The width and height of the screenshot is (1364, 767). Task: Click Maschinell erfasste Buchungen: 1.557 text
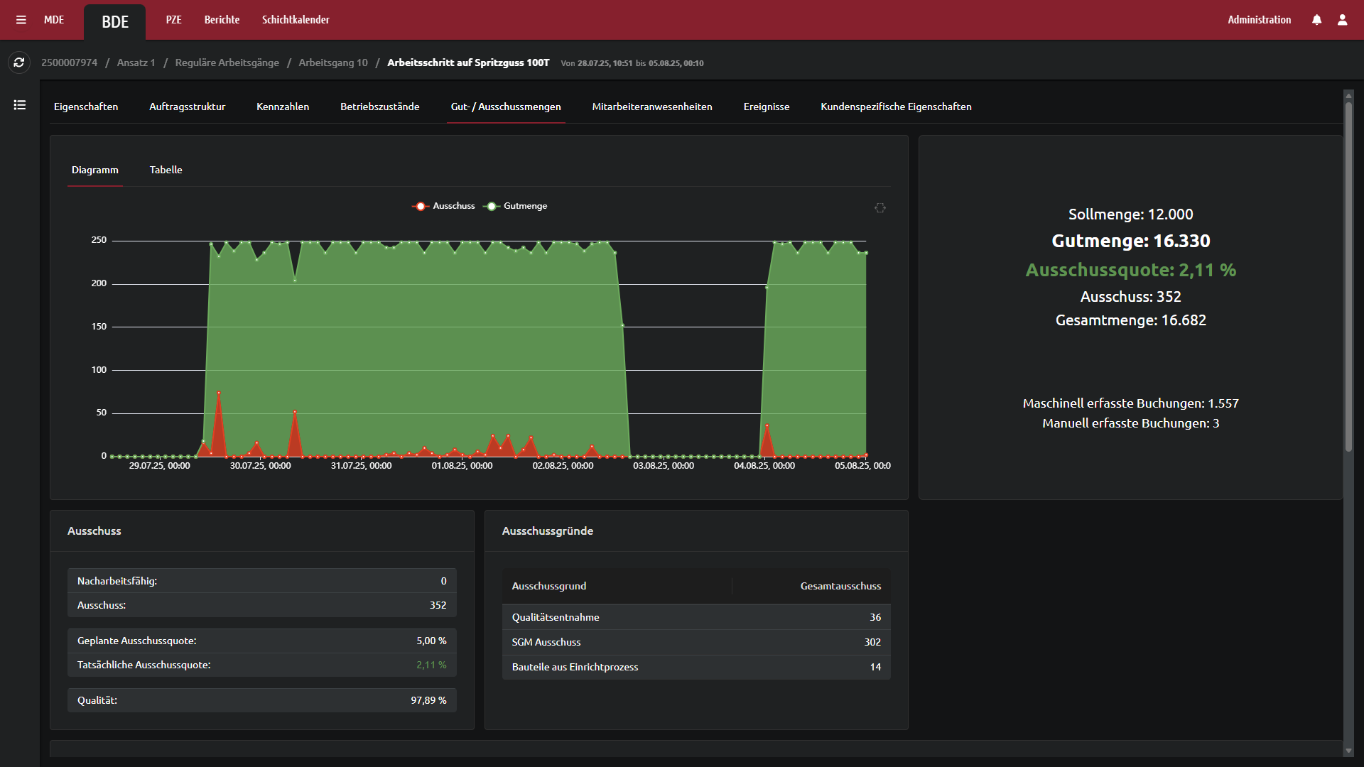click(1131, 403)
